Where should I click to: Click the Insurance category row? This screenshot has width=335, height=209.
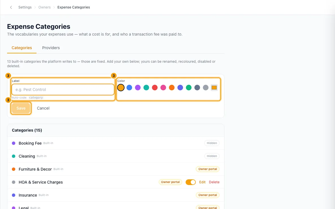pyautogui.click(x=116, y=195)
